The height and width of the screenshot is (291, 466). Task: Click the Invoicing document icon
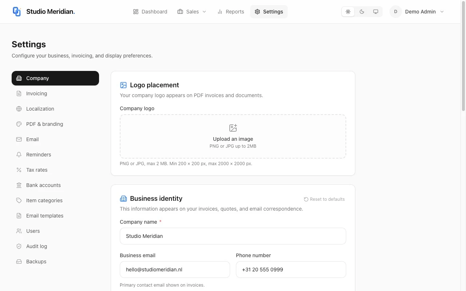tap(19, 93)
